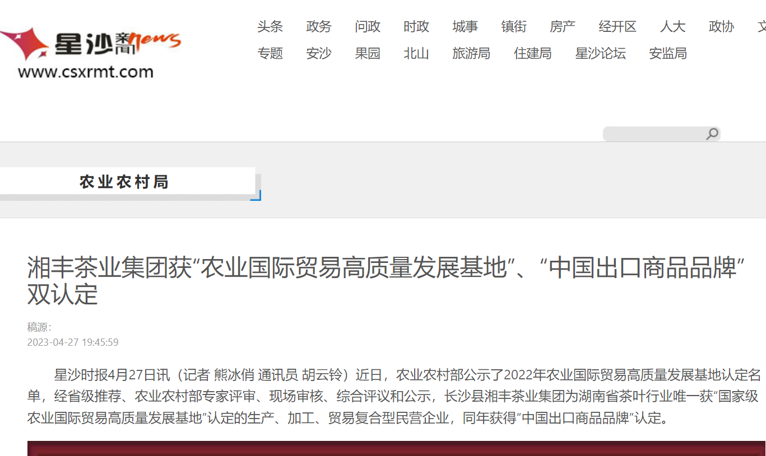Select the 政协 navigation link
The width and height of the screenshot is (766, 456).
(721, 26)
